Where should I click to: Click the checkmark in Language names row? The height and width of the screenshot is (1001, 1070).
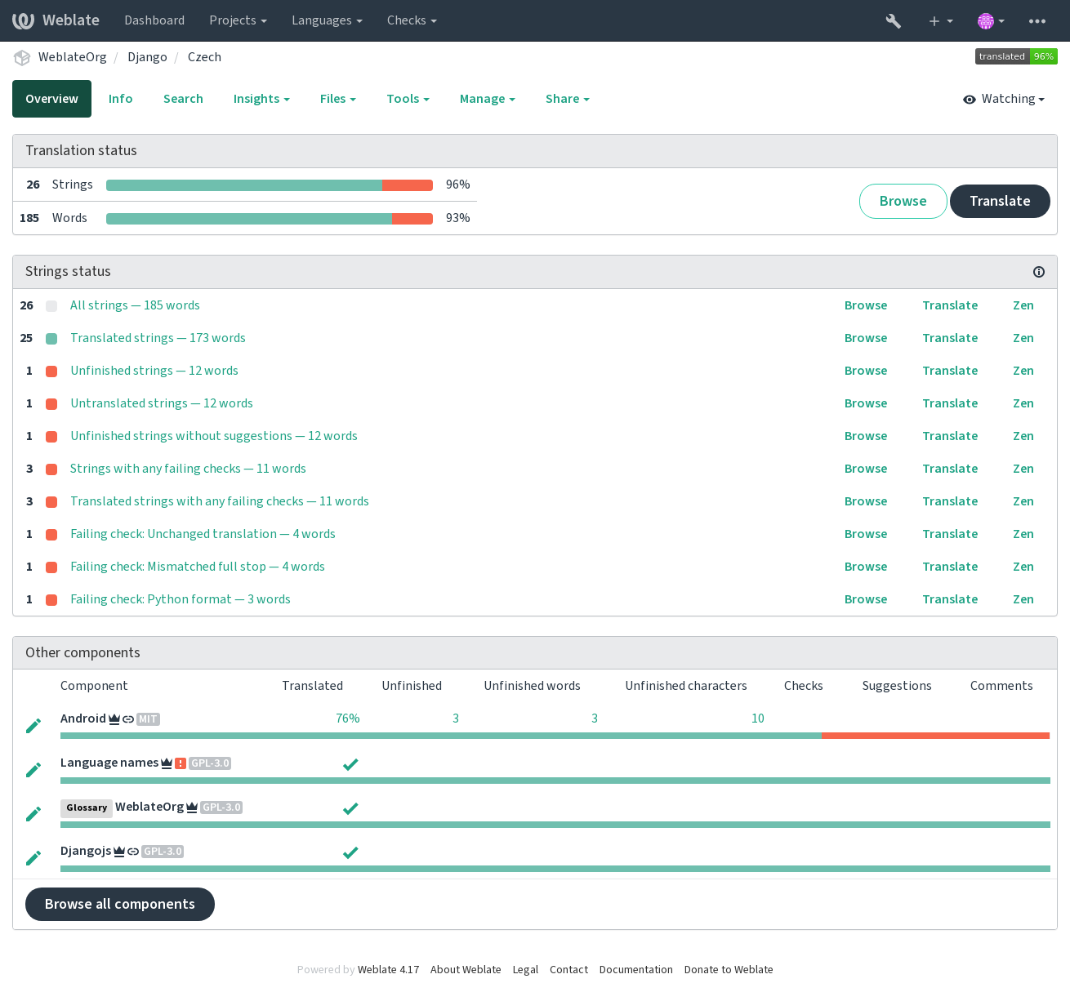pos(350,764)
